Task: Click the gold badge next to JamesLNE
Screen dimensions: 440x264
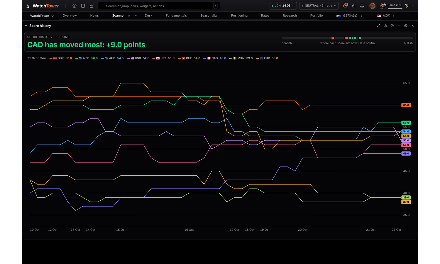Action: (x=406, y=6)
